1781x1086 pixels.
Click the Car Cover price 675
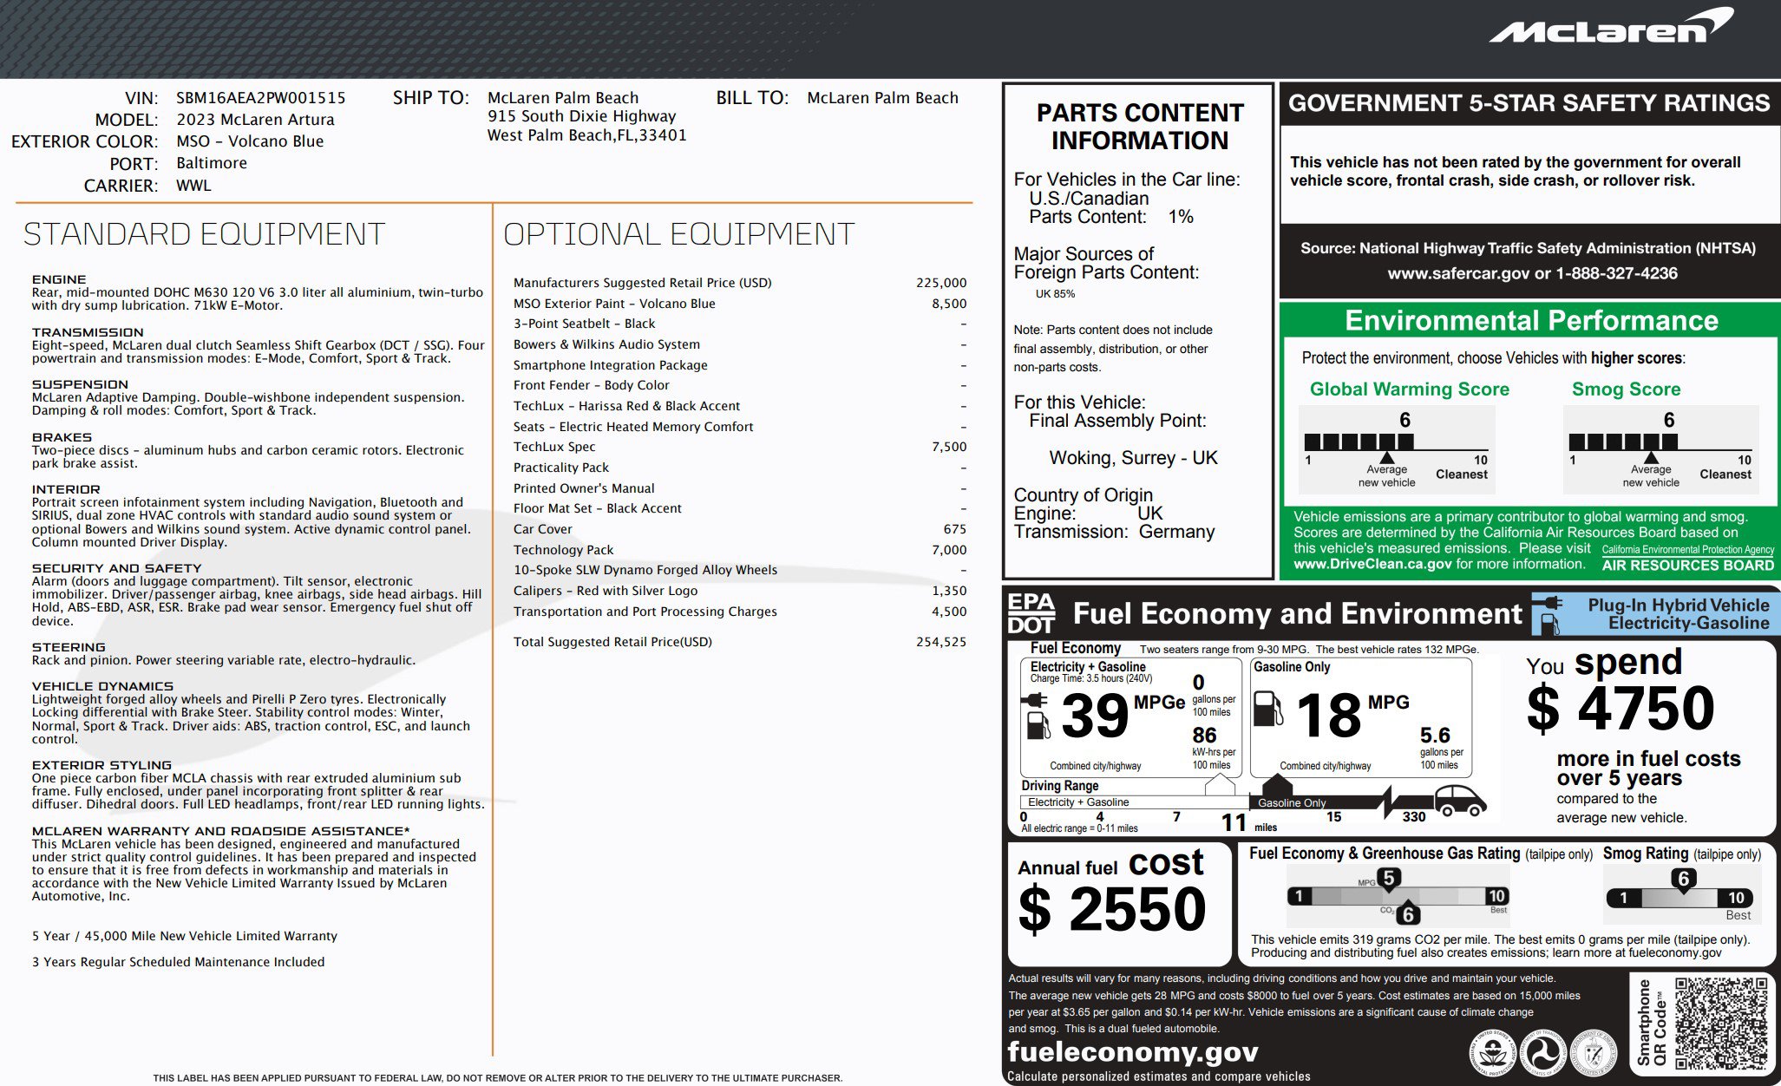[x=954, y=529]
